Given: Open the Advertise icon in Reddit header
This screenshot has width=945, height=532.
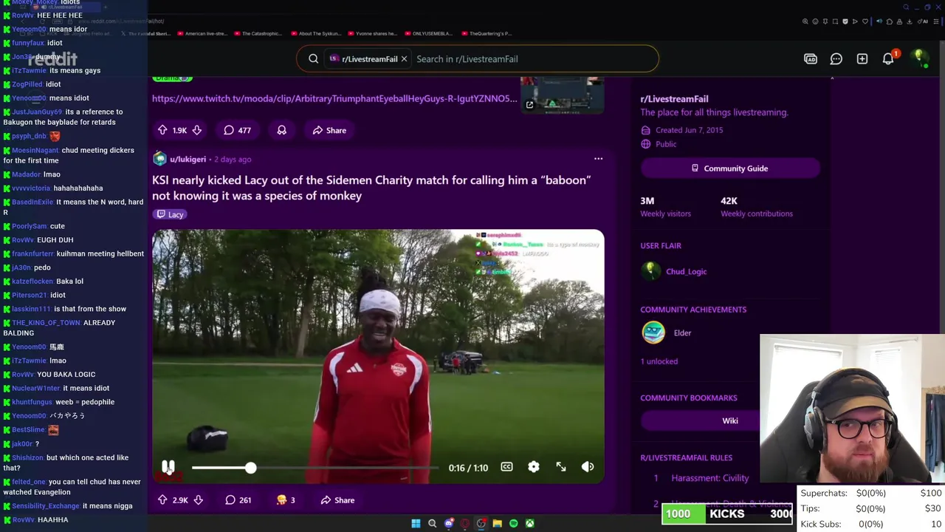Looking at the screenshot, I should [x=811, y=59].
